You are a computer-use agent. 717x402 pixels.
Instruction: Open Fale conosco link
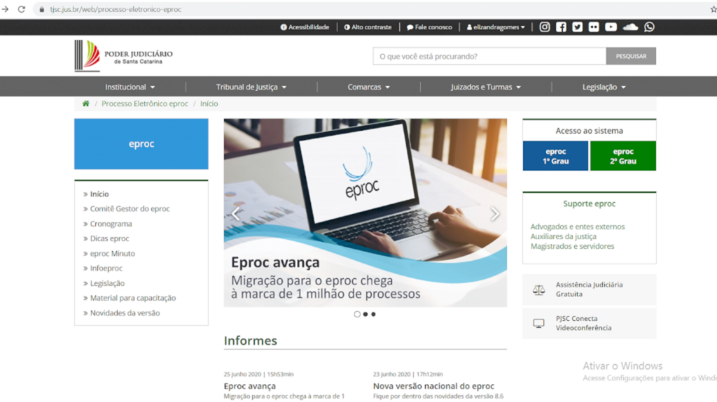[x=429, y=27]
